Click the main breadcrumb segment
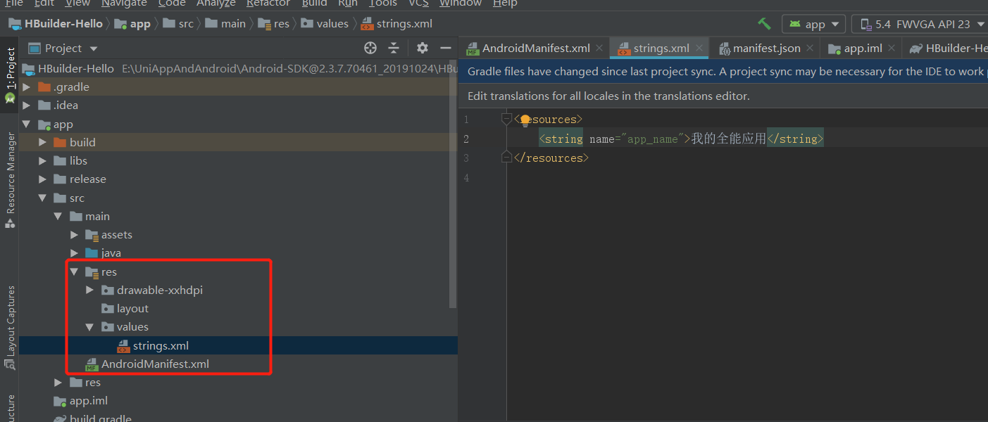Screen dimensions: 988x422 pos(226,24)
